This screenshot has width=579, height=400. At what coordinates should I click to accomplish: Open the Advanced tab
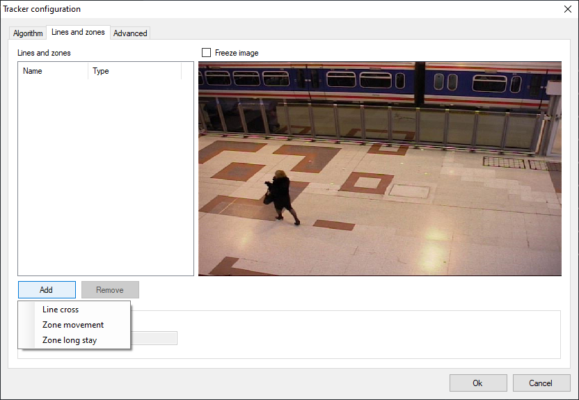(130, 33)
